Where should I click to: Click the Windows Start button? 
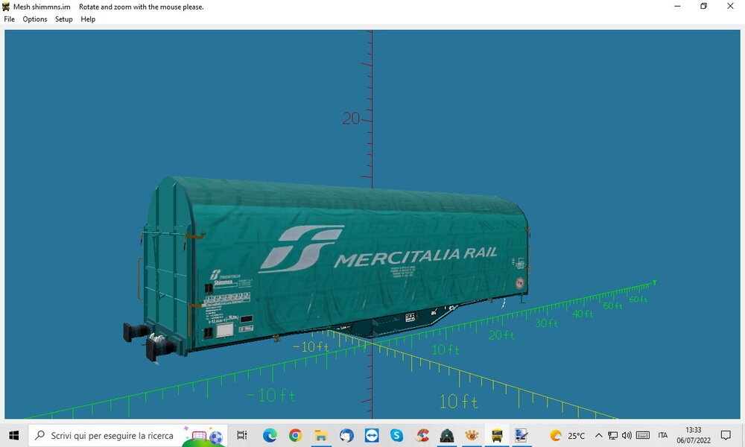click(13, 435)
